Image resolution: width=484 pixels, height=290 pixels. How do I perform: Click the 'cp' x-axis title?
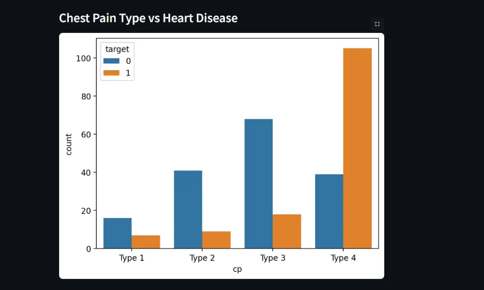tap(237, 270)
